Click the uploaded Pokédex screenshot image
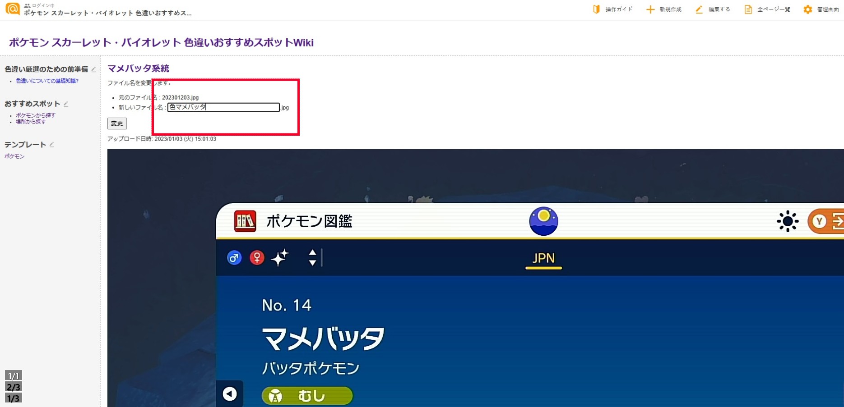The height and width of the screenshot is (407, 844). (475, 278)
